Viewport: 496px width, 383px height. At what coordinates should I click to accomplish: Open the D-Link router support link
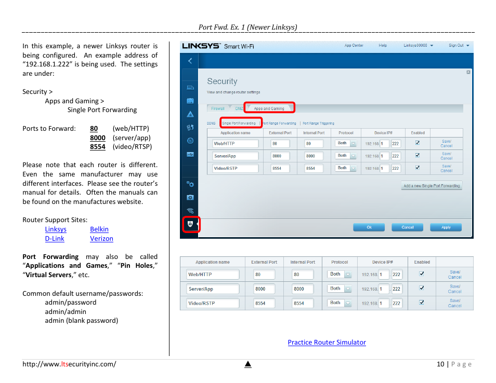pos(55,239)
